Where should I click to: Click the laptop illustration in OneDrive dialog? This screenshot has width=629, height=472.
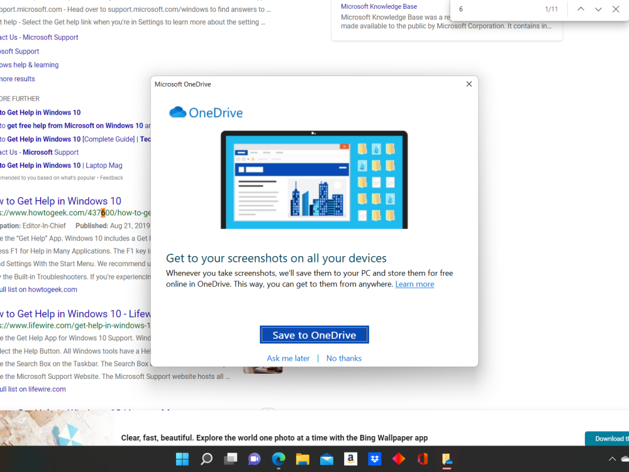314,179
